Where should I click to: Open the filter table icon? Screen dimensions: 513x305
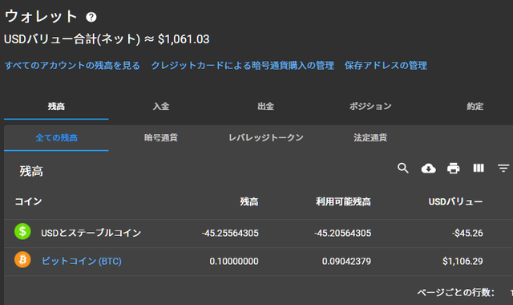(x=503, y=168)
